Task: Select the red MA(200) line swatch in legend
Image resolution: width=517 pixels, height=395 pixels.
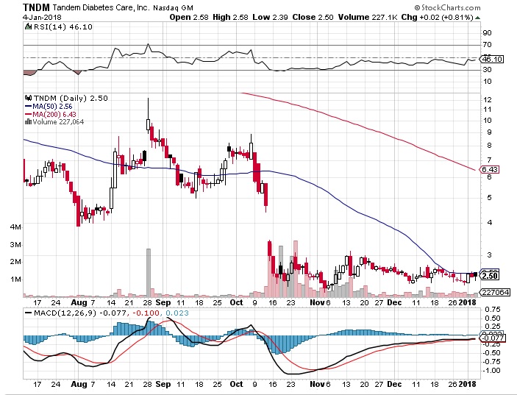Action: click(29, 115)
